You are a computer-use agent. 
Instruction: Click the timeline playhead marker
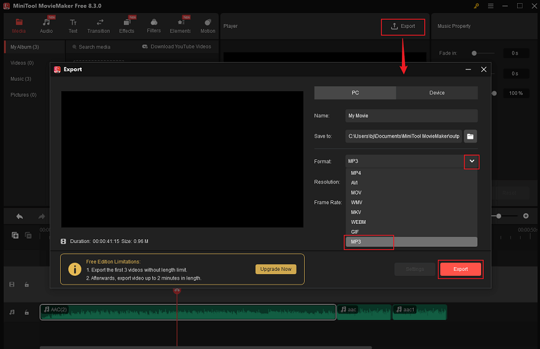pos(176,290)
